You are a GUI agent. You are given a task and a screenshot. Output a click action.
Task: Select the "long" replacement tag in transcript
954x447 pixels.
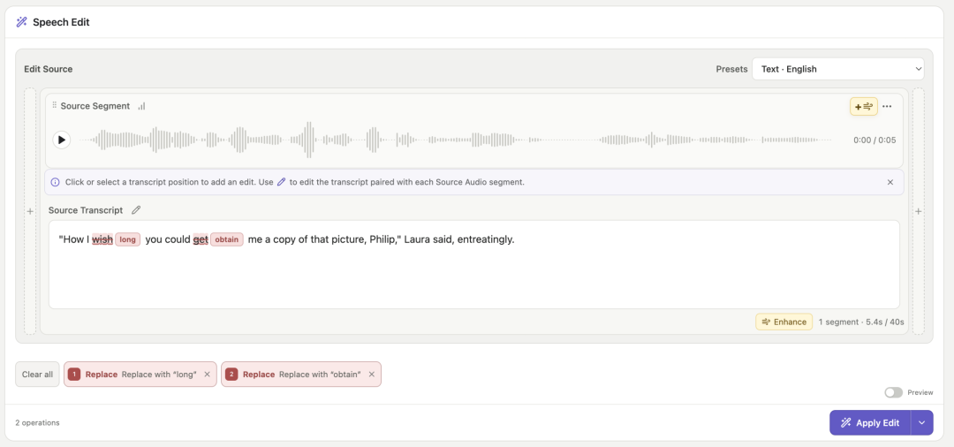click(x=128, y=239)
